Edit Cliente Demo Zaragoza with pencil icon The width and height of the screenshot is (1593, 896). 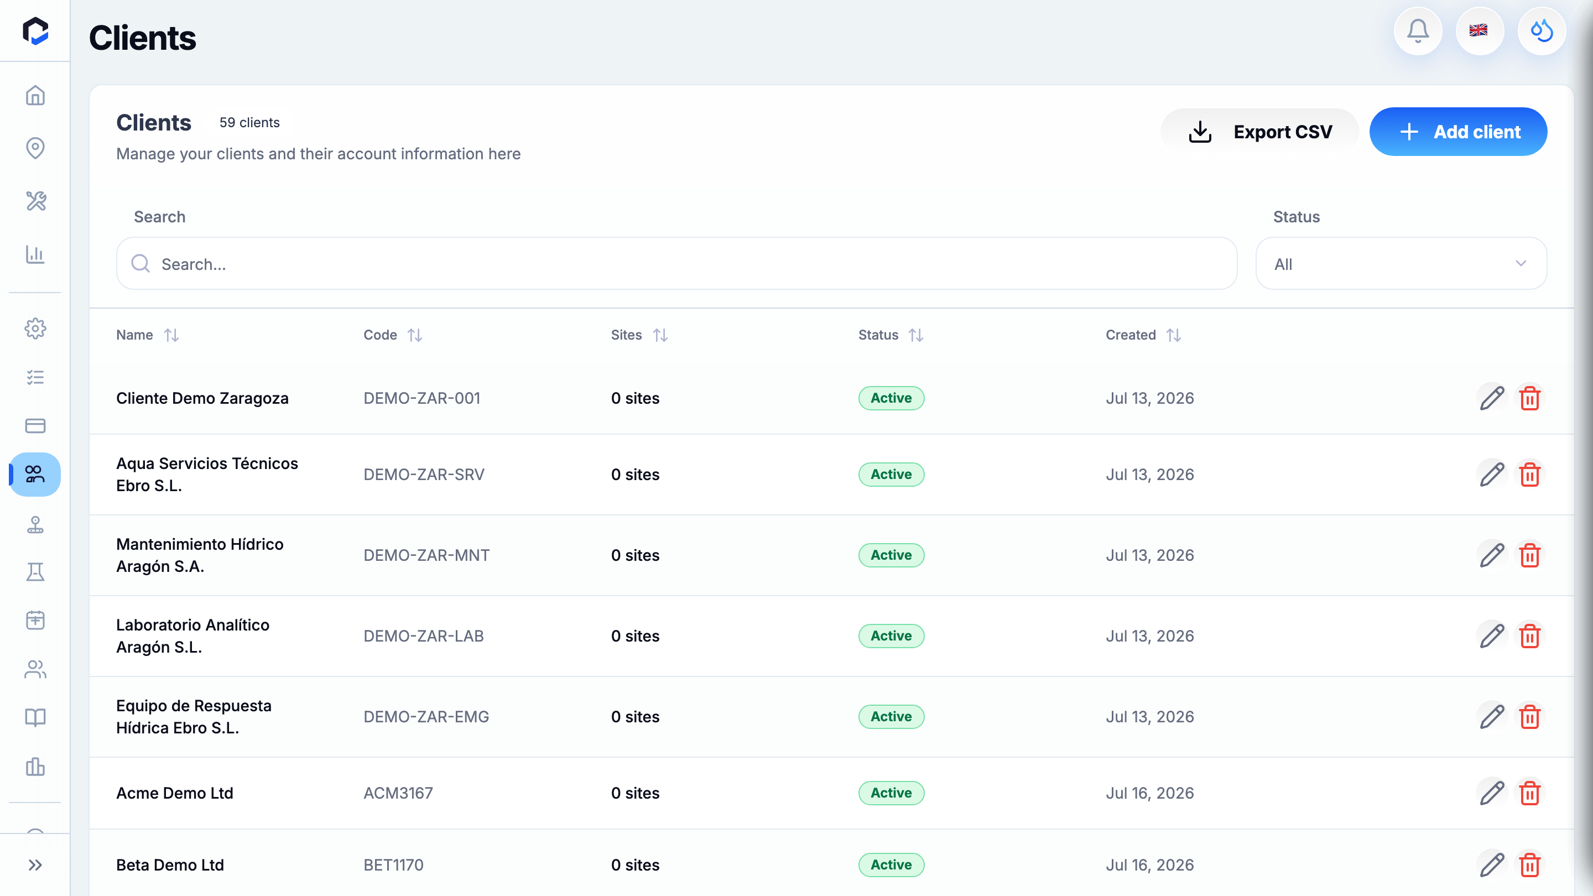pos(1492,398)
